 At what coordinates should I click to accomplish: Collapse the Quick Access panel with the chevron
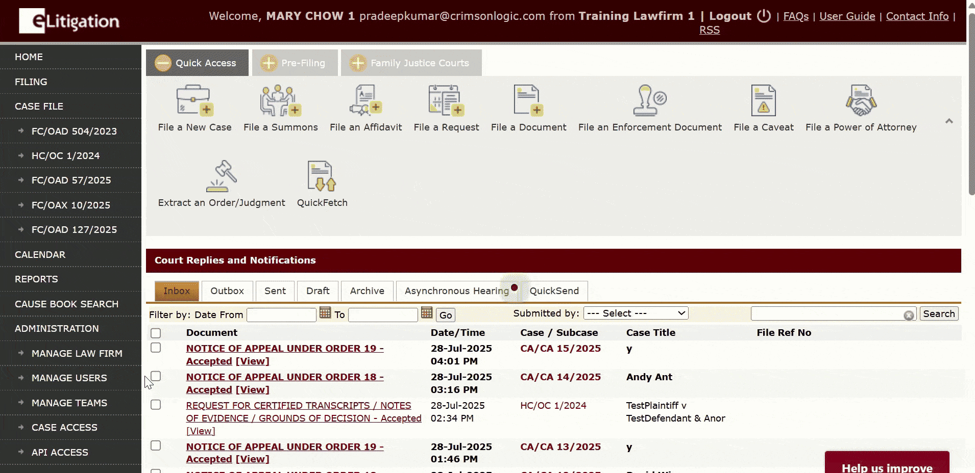[949, 121]
